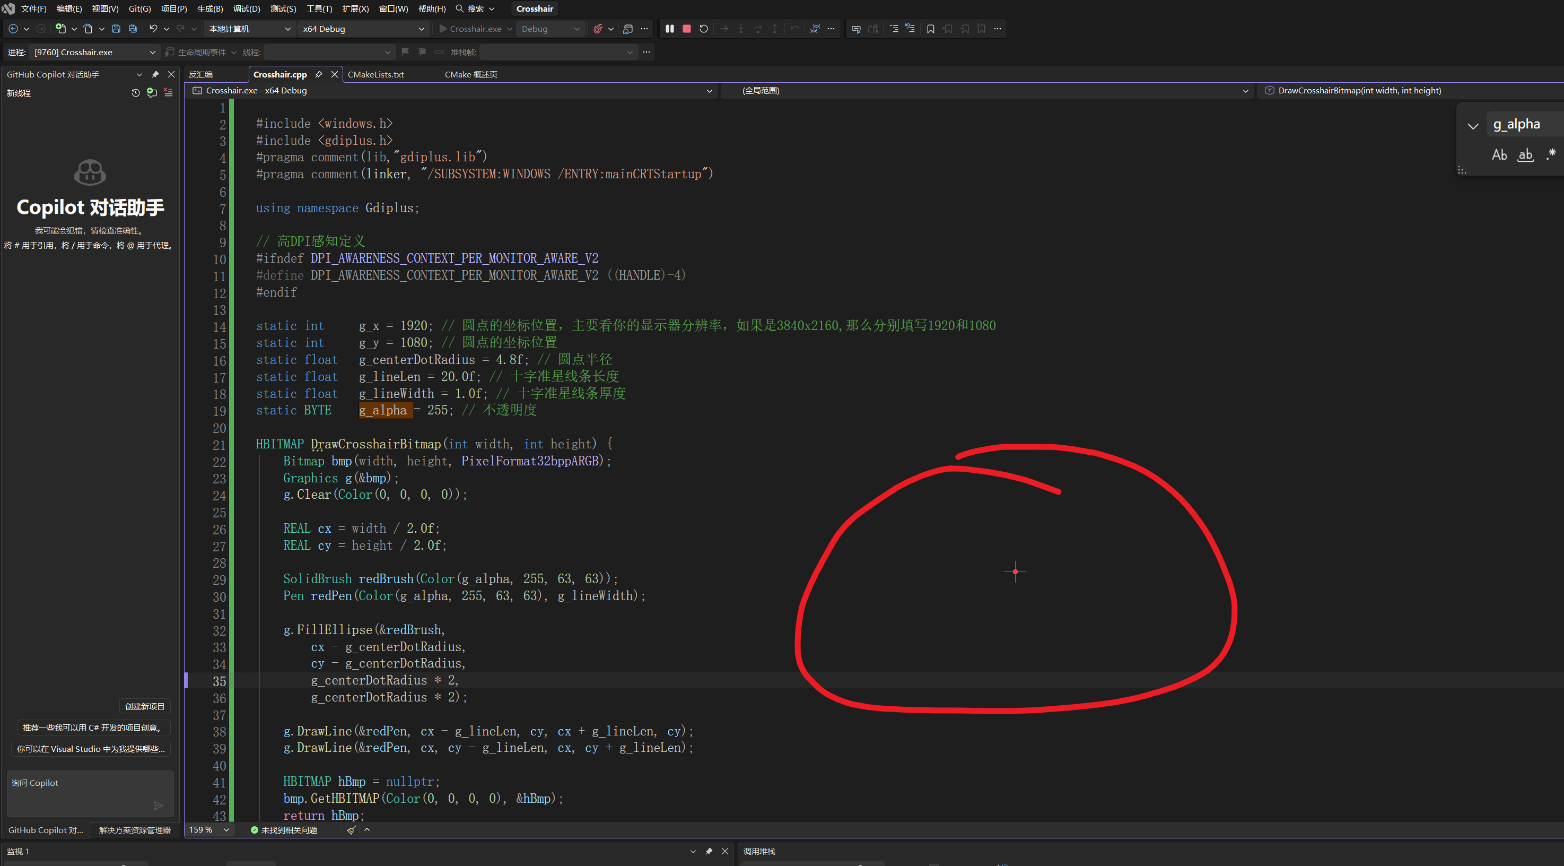Open the thread selector dropdown

pos(329,52)
